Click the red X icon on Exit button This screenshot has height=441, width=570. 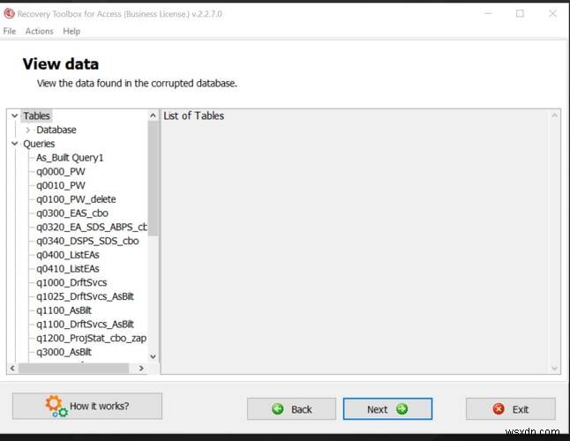pos(499,409)
